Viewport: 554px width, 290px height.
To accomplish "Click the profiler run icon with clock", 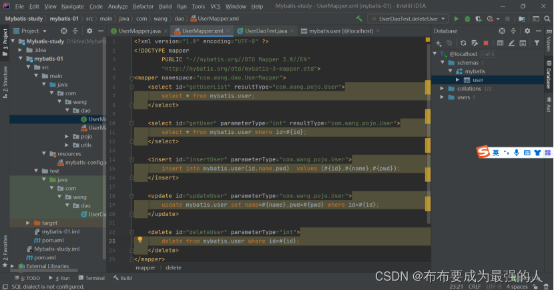I will tap(490, 19).
